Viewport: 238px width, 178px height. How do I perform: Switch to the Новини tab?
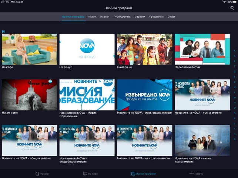pos(105,17)
